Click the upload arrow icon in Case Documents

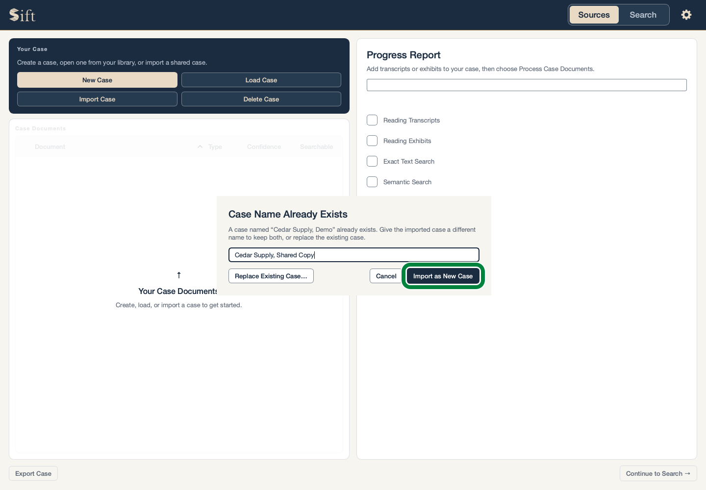coord(179,275)
